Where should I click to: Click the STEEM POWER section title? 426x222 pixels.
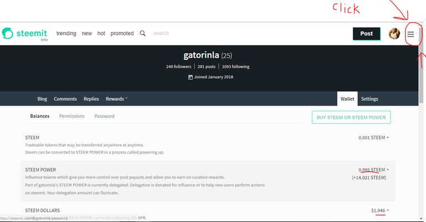(x=40, y=170)
